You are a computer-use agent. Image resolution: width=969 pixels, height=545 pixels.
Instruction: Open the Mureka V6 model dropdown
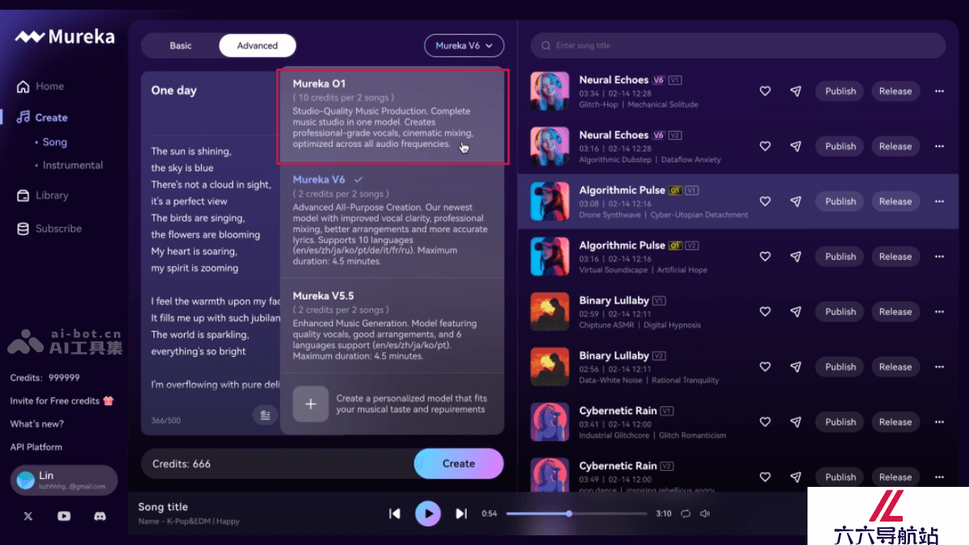coord(464,46)
